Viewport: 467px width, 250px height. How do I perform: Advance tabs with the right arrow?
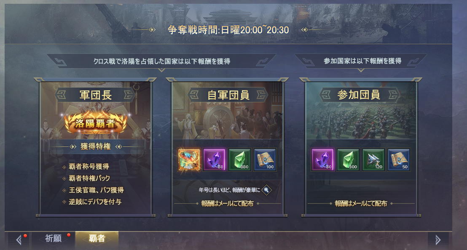coord(438,239)
